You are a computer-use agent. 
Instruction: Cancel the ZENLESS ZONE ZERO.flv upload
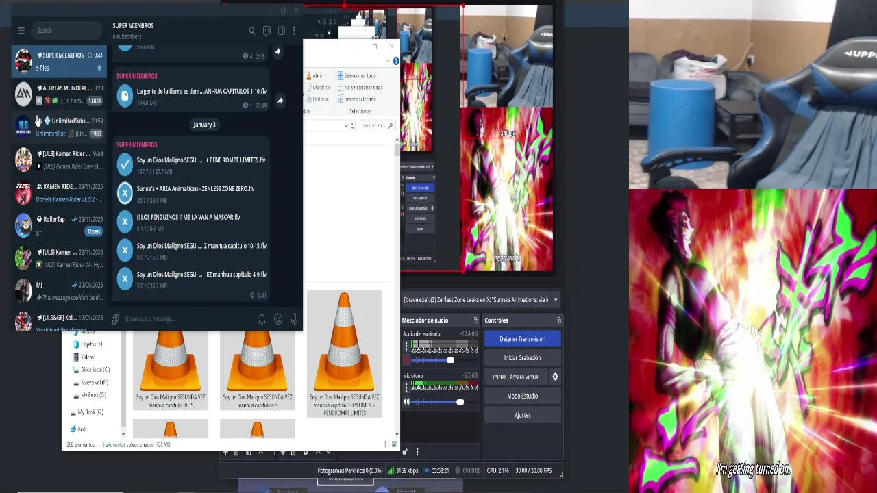pos(125,193)
